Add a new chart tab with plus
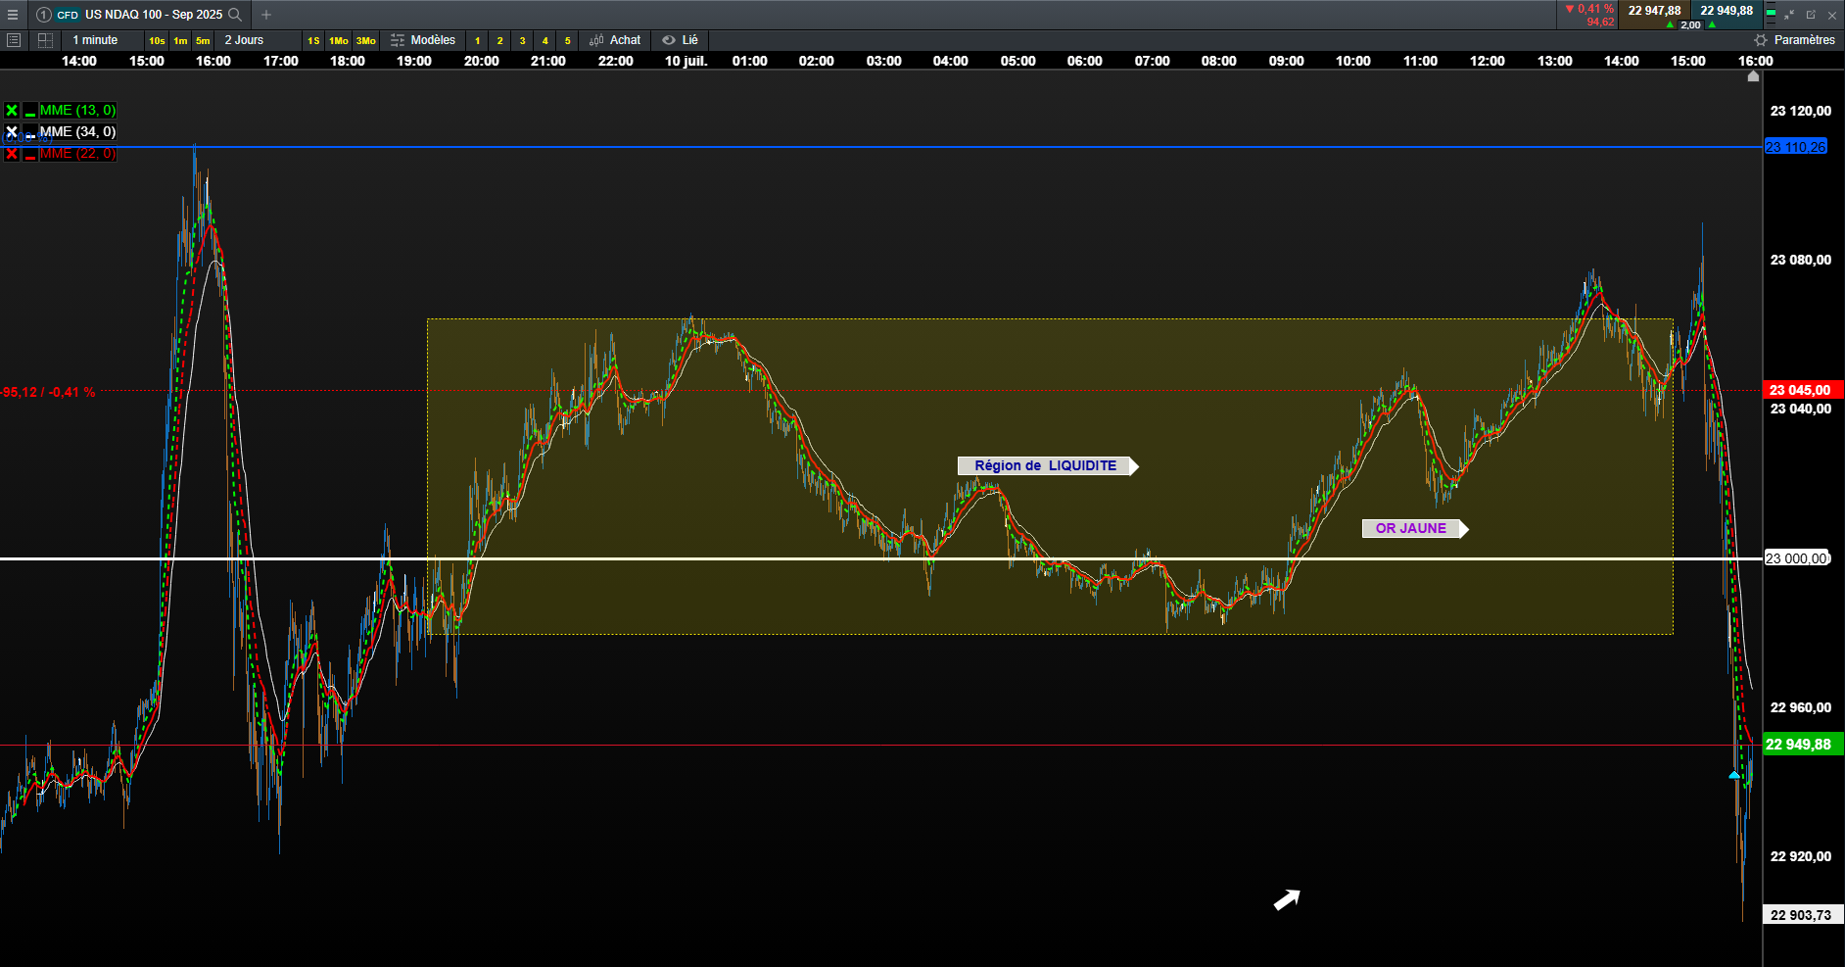 click(266, 15)
